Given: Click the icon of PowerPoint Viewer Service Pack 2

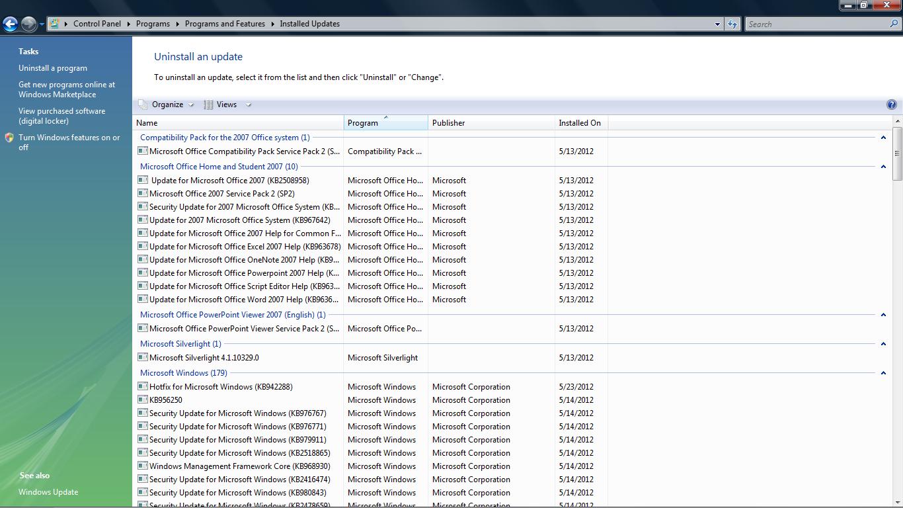Looking at the screenshot, I should (142, 328).
